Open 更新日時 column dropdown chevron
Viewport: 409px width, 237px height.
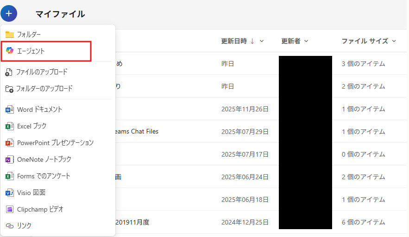[262, 41]
